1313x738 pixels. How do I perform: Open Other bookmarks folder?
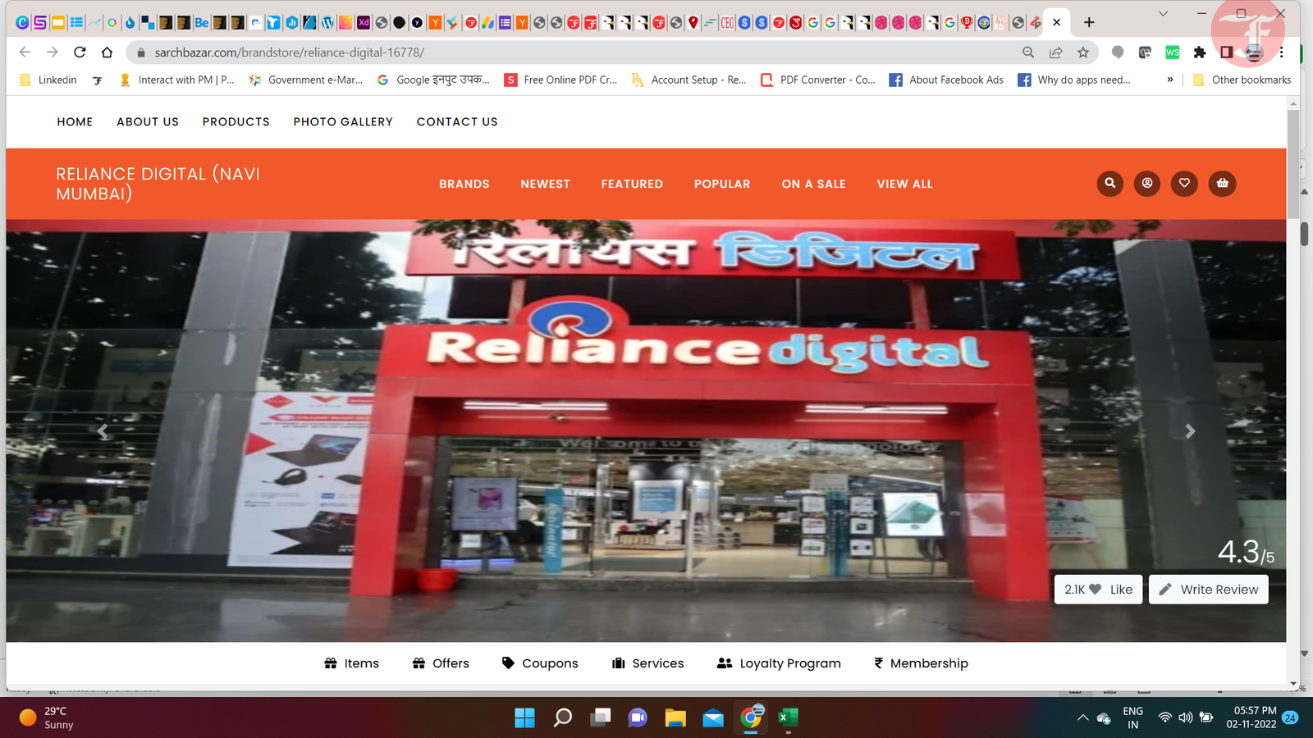coord(1242,80)
